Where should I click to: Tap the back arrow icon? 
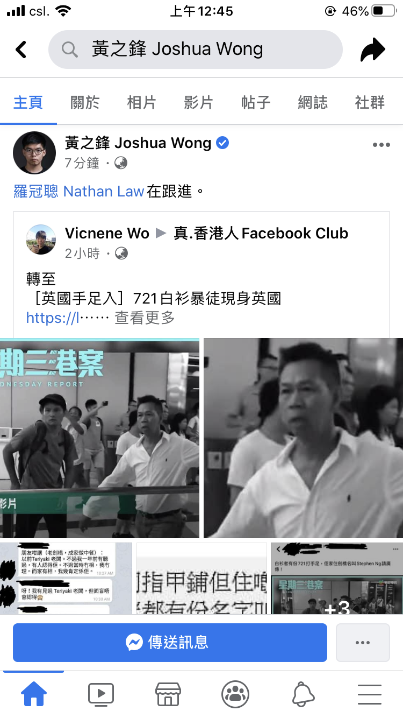pos(21,50)
